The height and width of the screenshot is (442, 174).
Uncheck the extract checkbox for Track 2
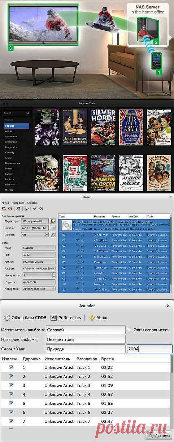coord(11,376)
